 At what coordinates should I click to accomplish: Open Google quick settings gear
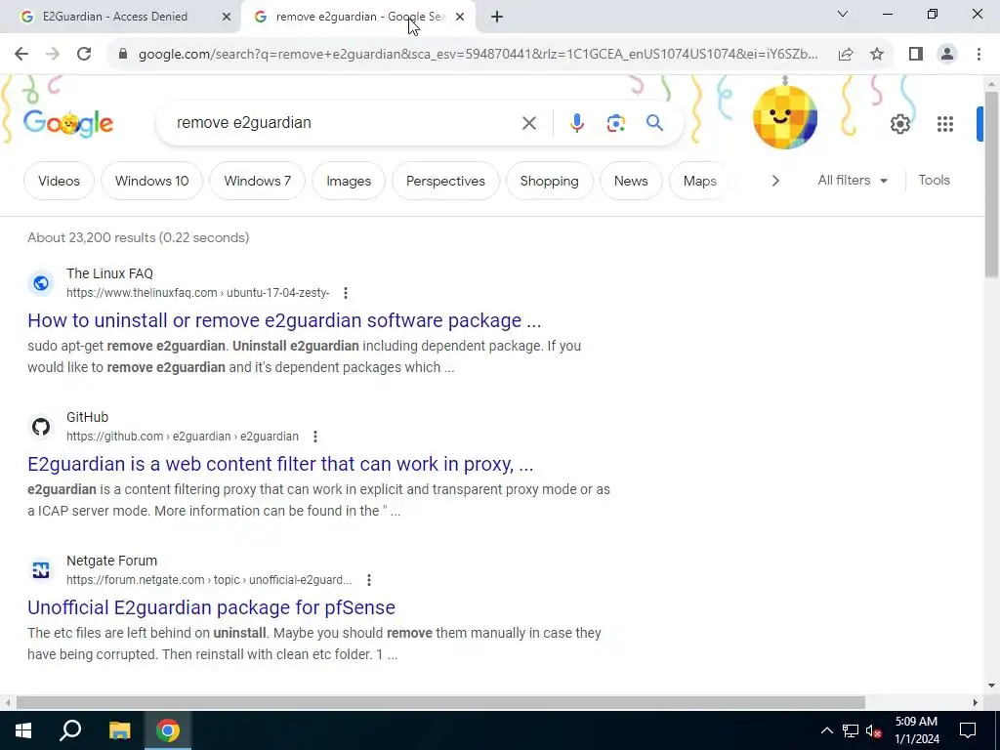(x=899, y=124)
